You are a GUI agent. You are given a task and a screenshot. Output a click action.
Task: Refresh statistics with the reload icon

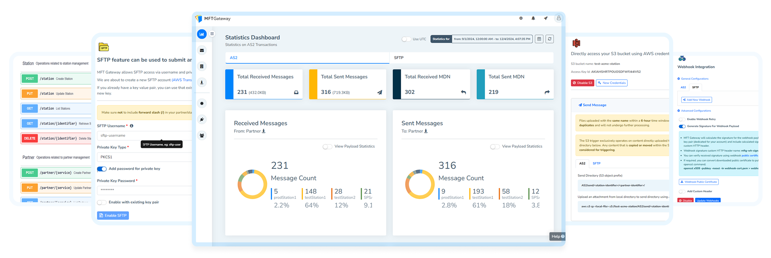(550, 39)
